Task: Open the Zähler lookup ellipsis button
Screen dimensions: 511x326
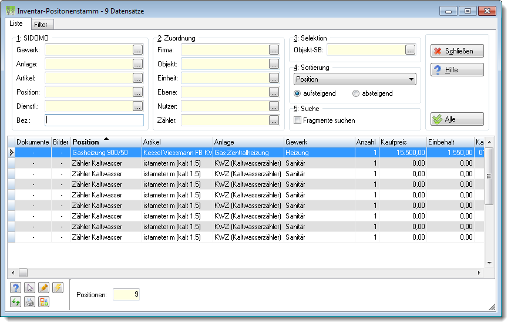Action: pyautogui.click(x=274, y=120)
